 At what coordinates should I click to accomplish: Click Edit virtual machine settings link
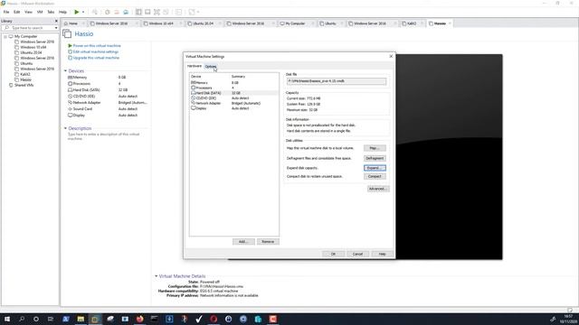(96, 52)
